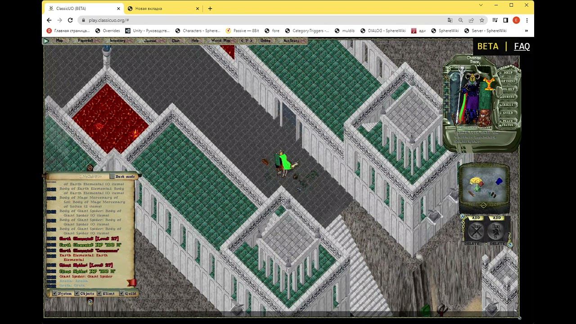This screenshot has width=576, height=324.
Task: Minimize the backpack via diamond icon
Action: coord(483,205)
